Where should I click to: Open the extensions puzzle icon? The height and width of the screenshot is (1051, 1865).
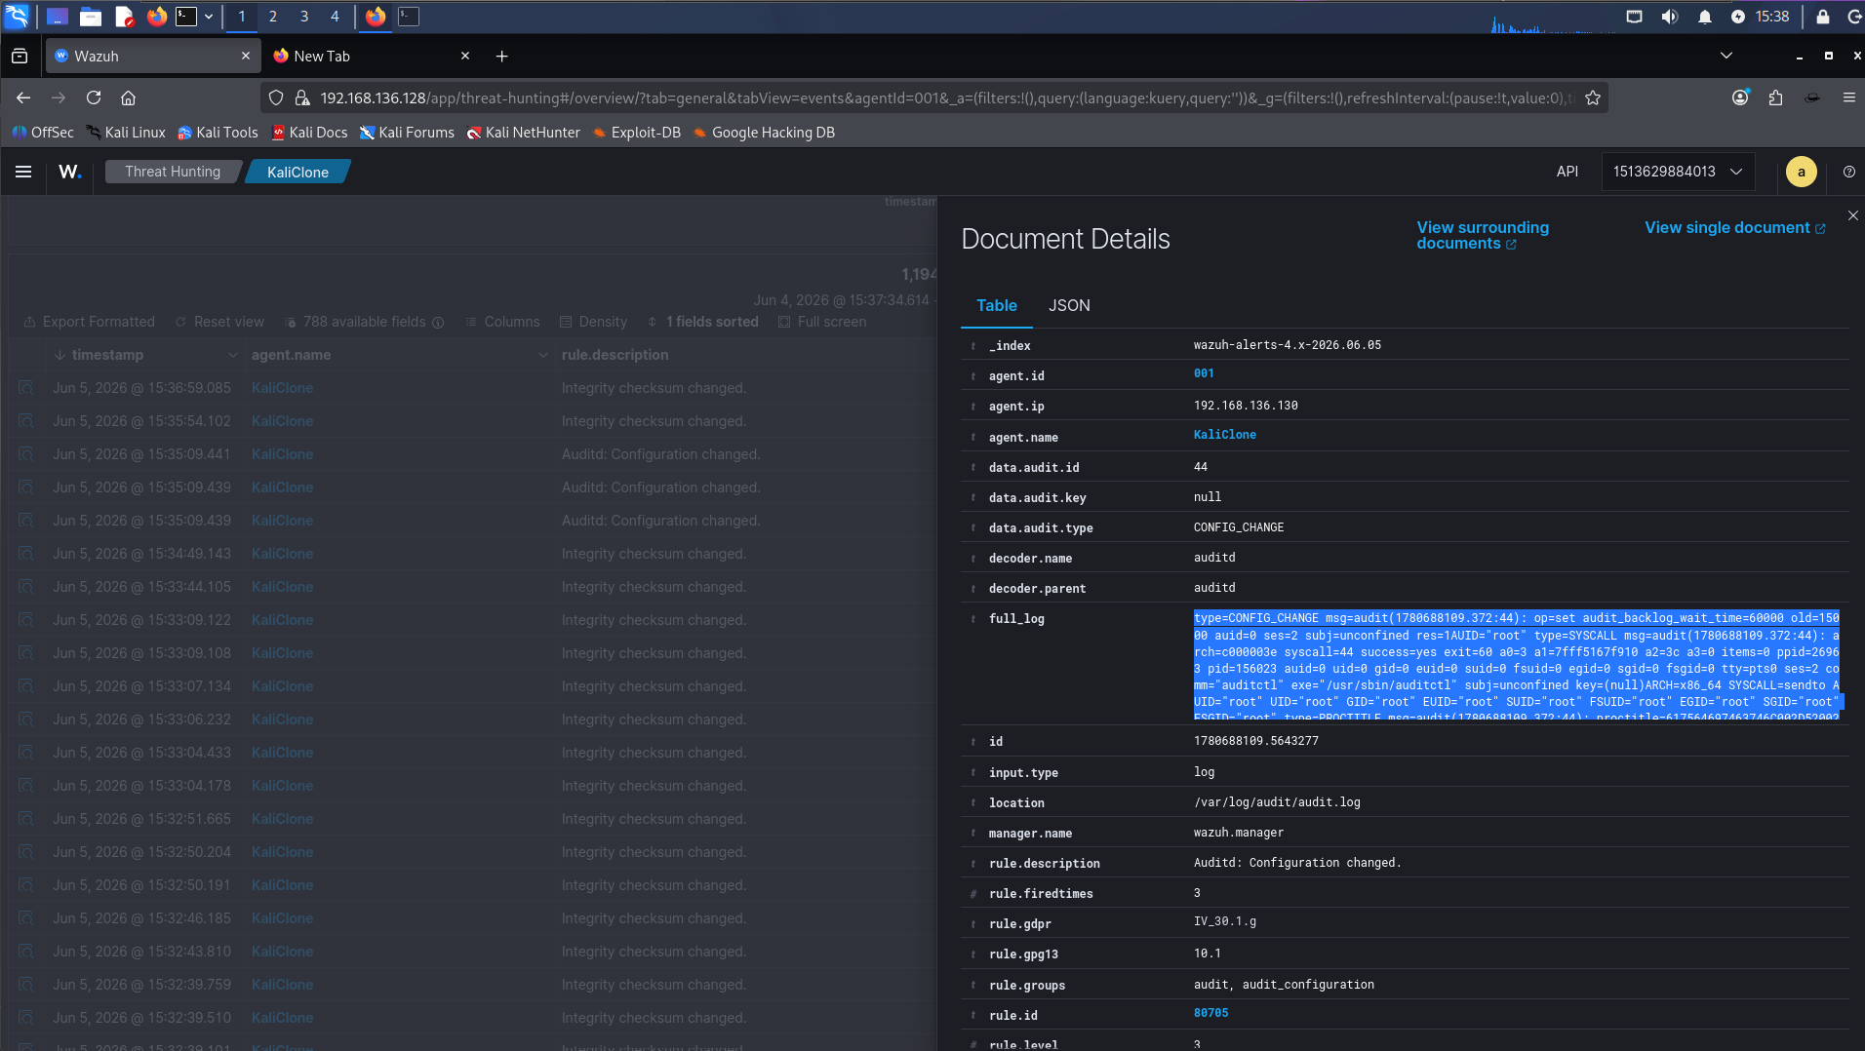1775,97
